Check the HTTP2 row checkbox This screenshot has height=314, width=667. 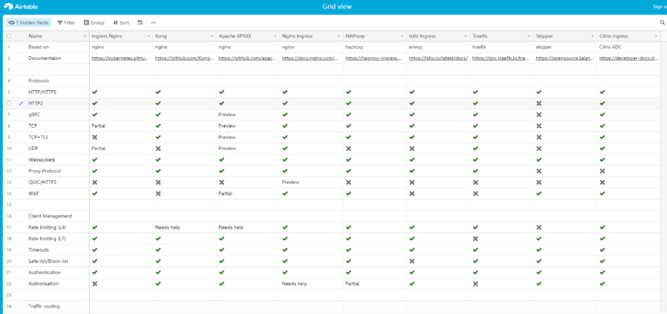pyautogui.click(x=9, y=103)
